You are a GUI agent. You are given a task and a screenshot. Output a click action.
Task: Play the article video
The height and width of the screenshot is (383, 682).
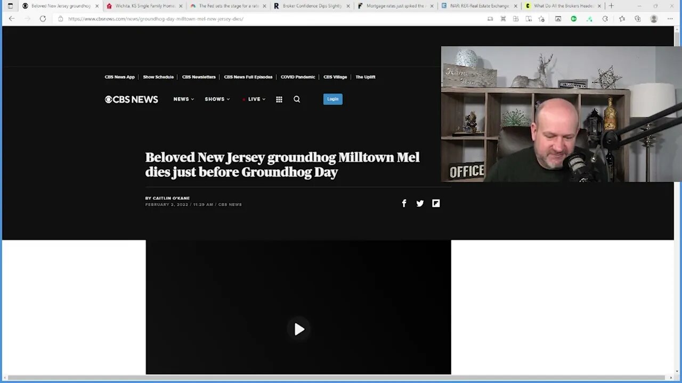click(299, 329)
